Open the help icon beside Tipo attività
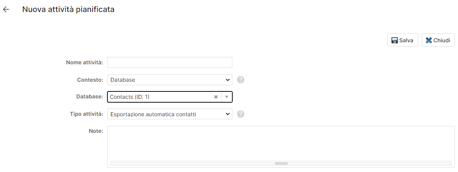 (x=240, y=114)
